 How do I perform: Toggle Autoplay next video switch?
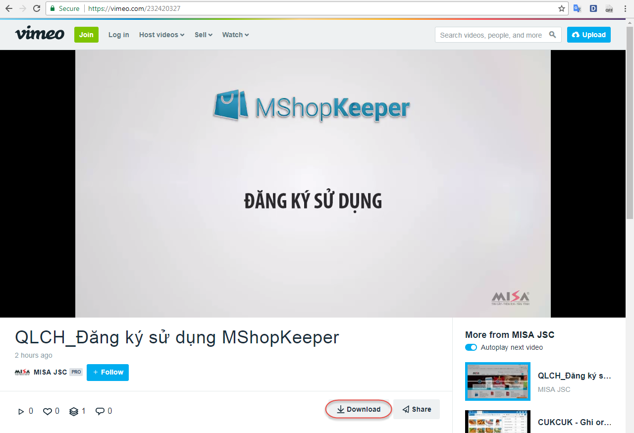pos(471,347)
